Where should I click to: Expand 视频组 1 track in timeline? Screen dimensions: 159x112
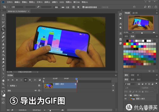coord(8,86)
